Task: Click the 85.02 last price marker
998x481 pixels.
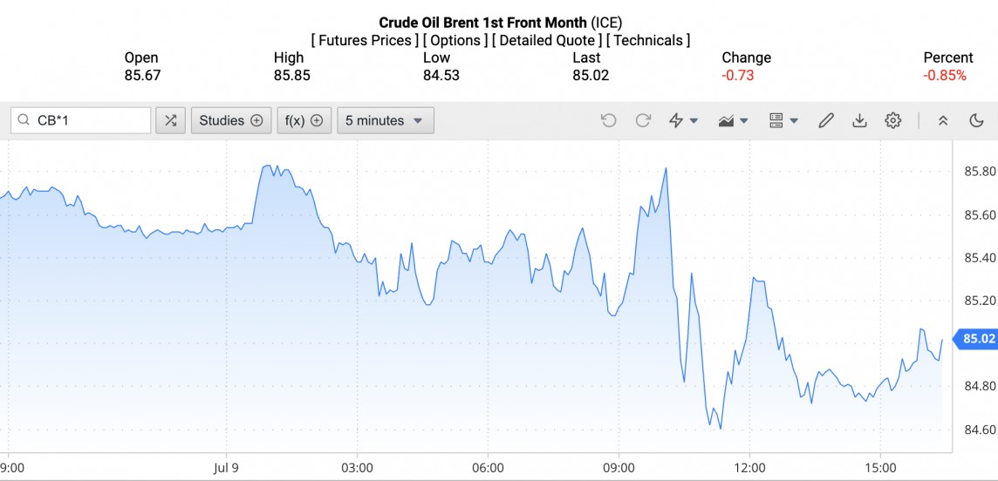Action: pyautogui.click(x=976, y=339)
